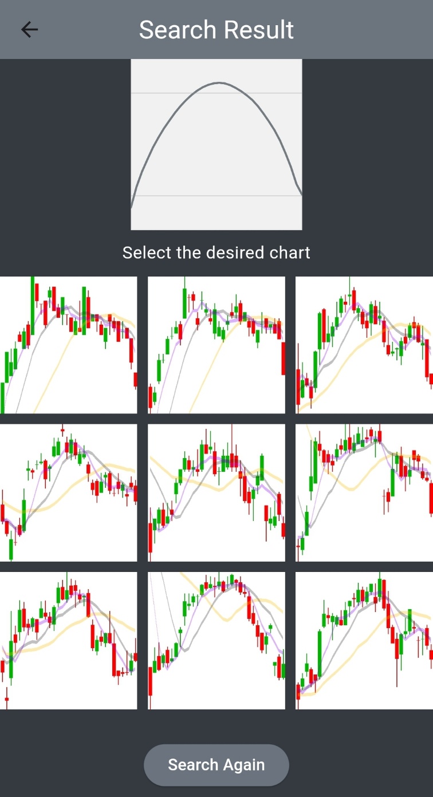
Task: Open the middle-left chart result
Action: coord(69,493)
